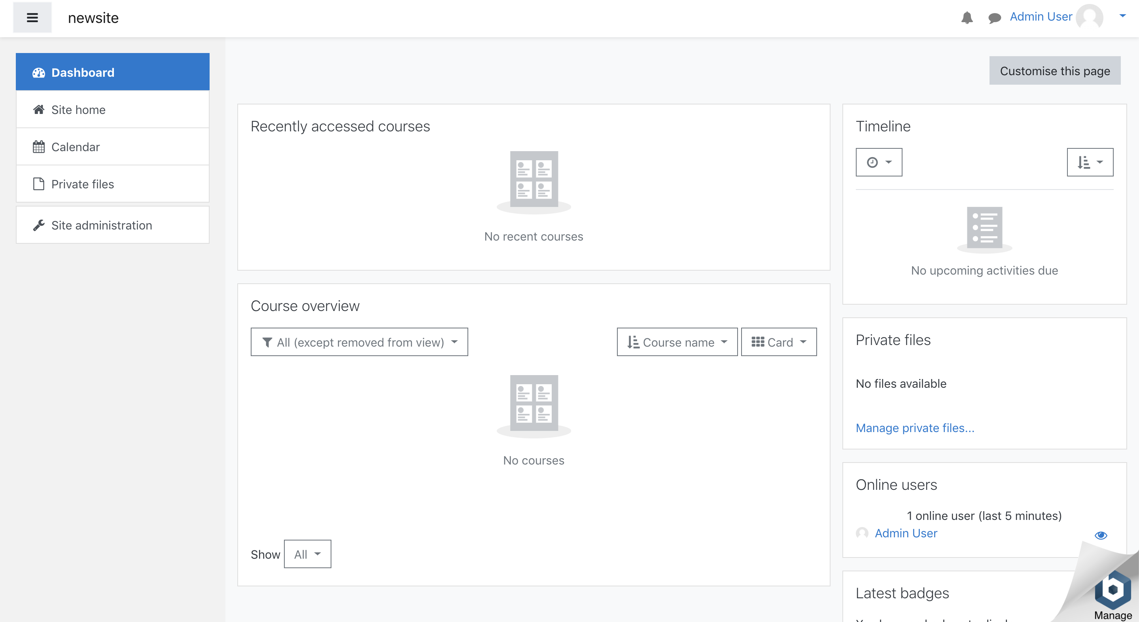Toggle online visibility eye icon
This screenshot has height=622, width=1139.
(1101, 535)
